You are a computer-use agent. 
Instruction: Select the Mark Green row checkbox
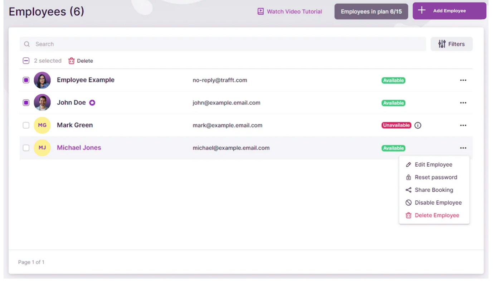[x=26, y=125]
